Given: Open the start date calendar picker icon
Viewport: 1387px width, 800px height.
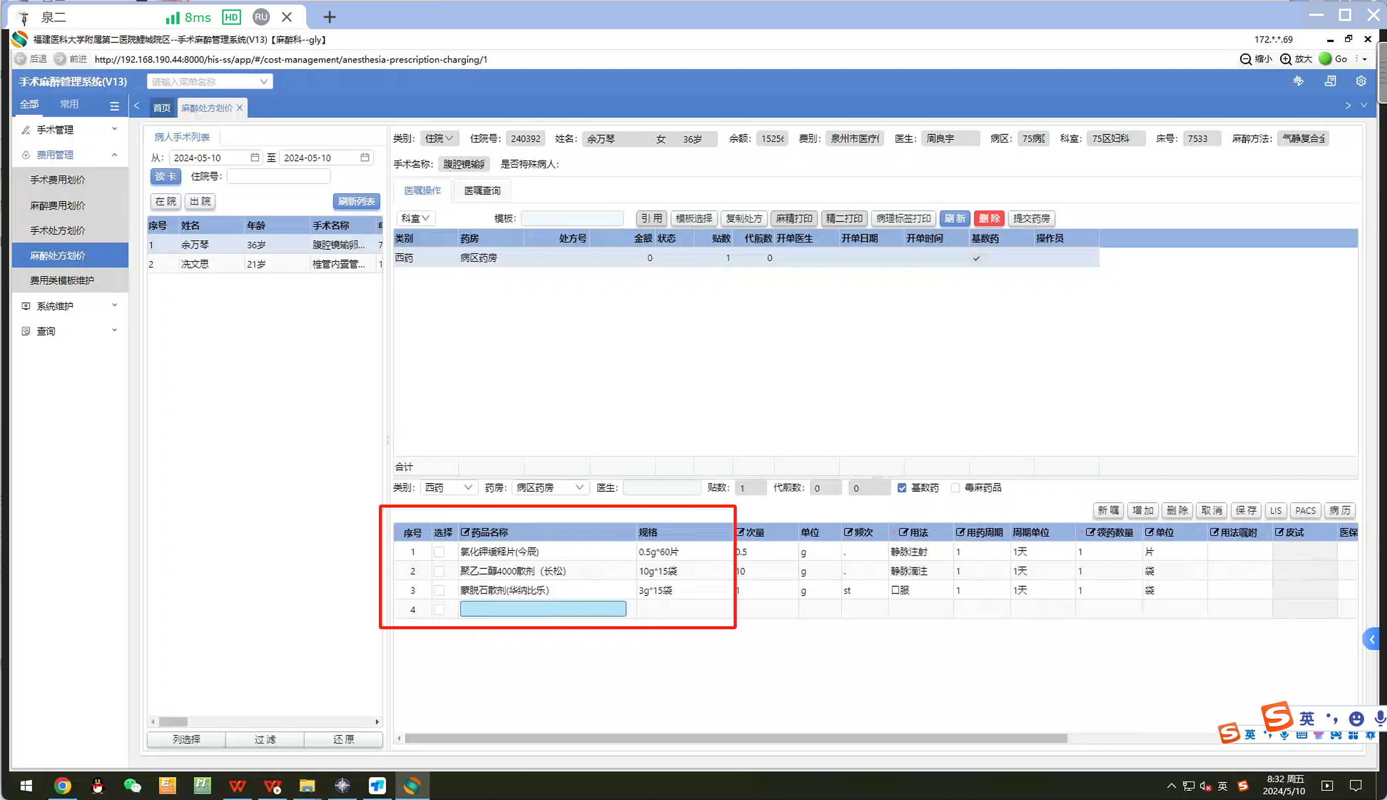Looking at the screenshot, I should coord(255,157).
